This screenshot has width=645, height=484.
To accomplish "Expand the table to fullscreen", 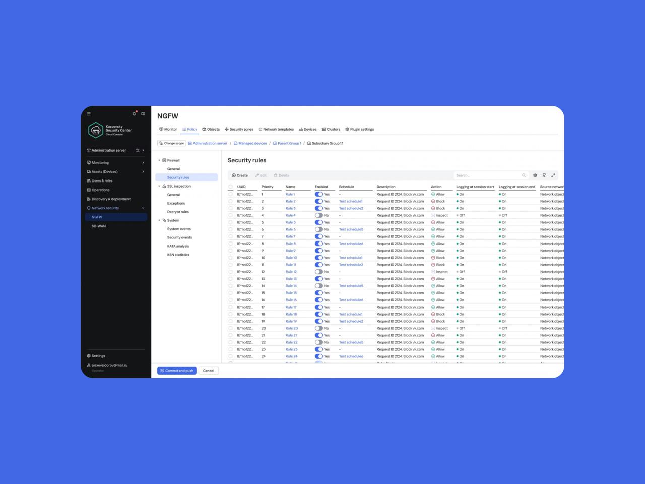I will click(553, 175).
